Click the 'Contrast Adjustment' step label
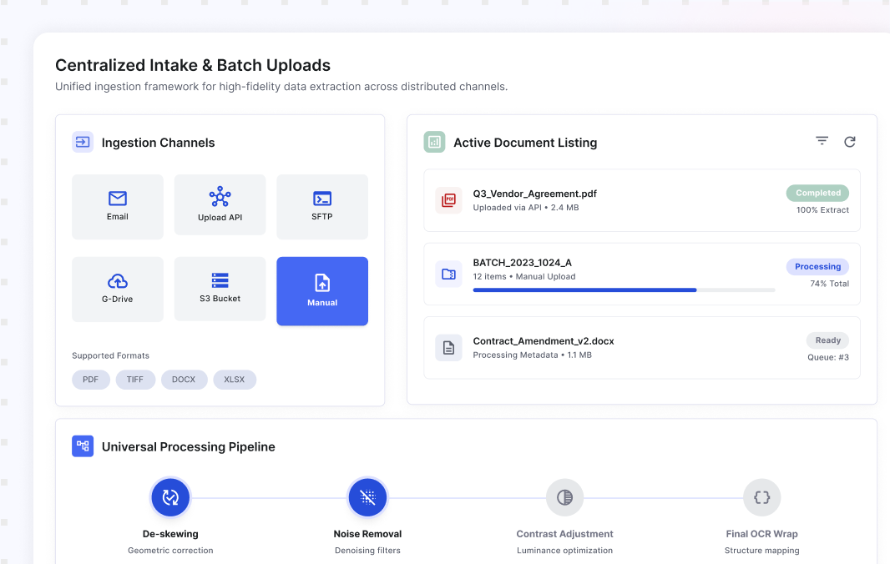The width and height of the screenshot is (890, 564). click(564, 534)
